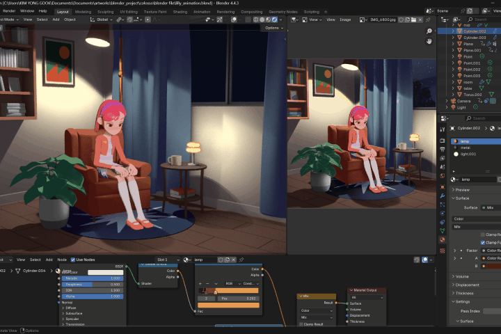Select Torus.002 in the outliner
Screen dimensions: 501x334
point(472,95)
